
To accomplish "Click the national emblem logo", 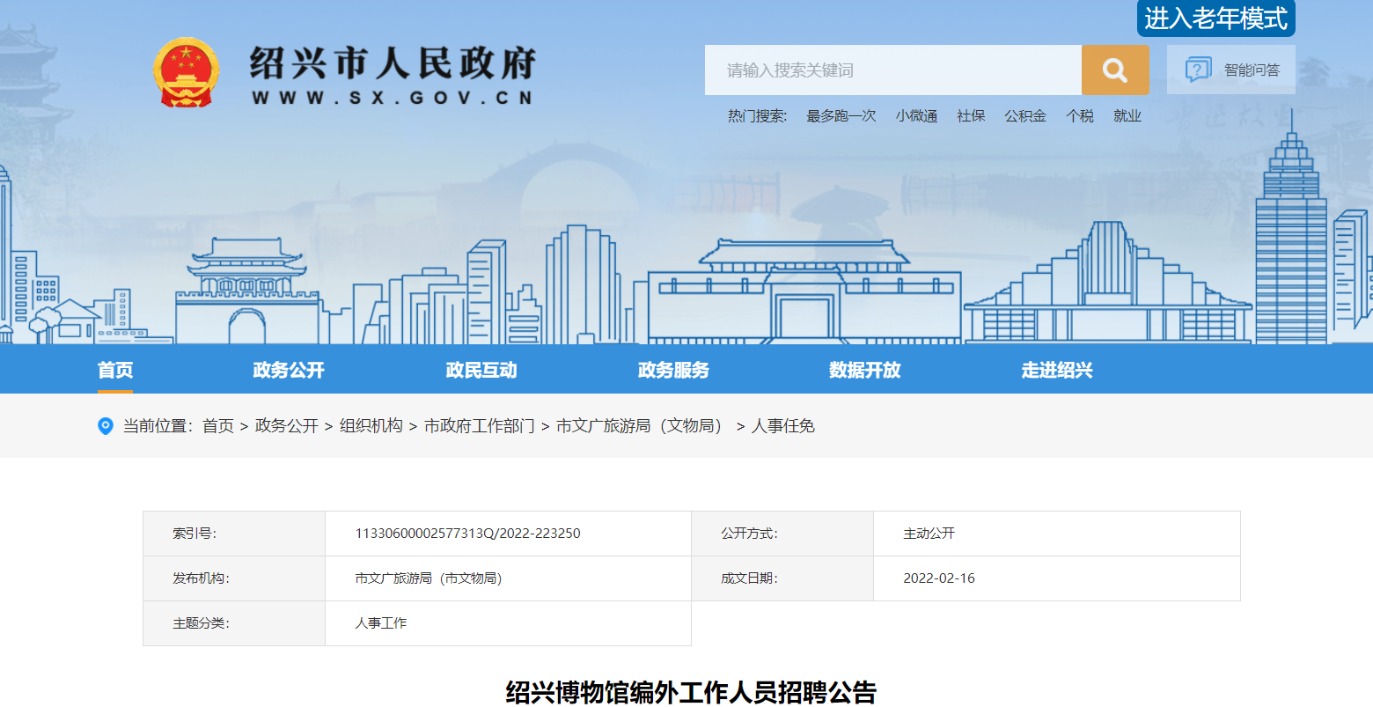I will 186,72.
